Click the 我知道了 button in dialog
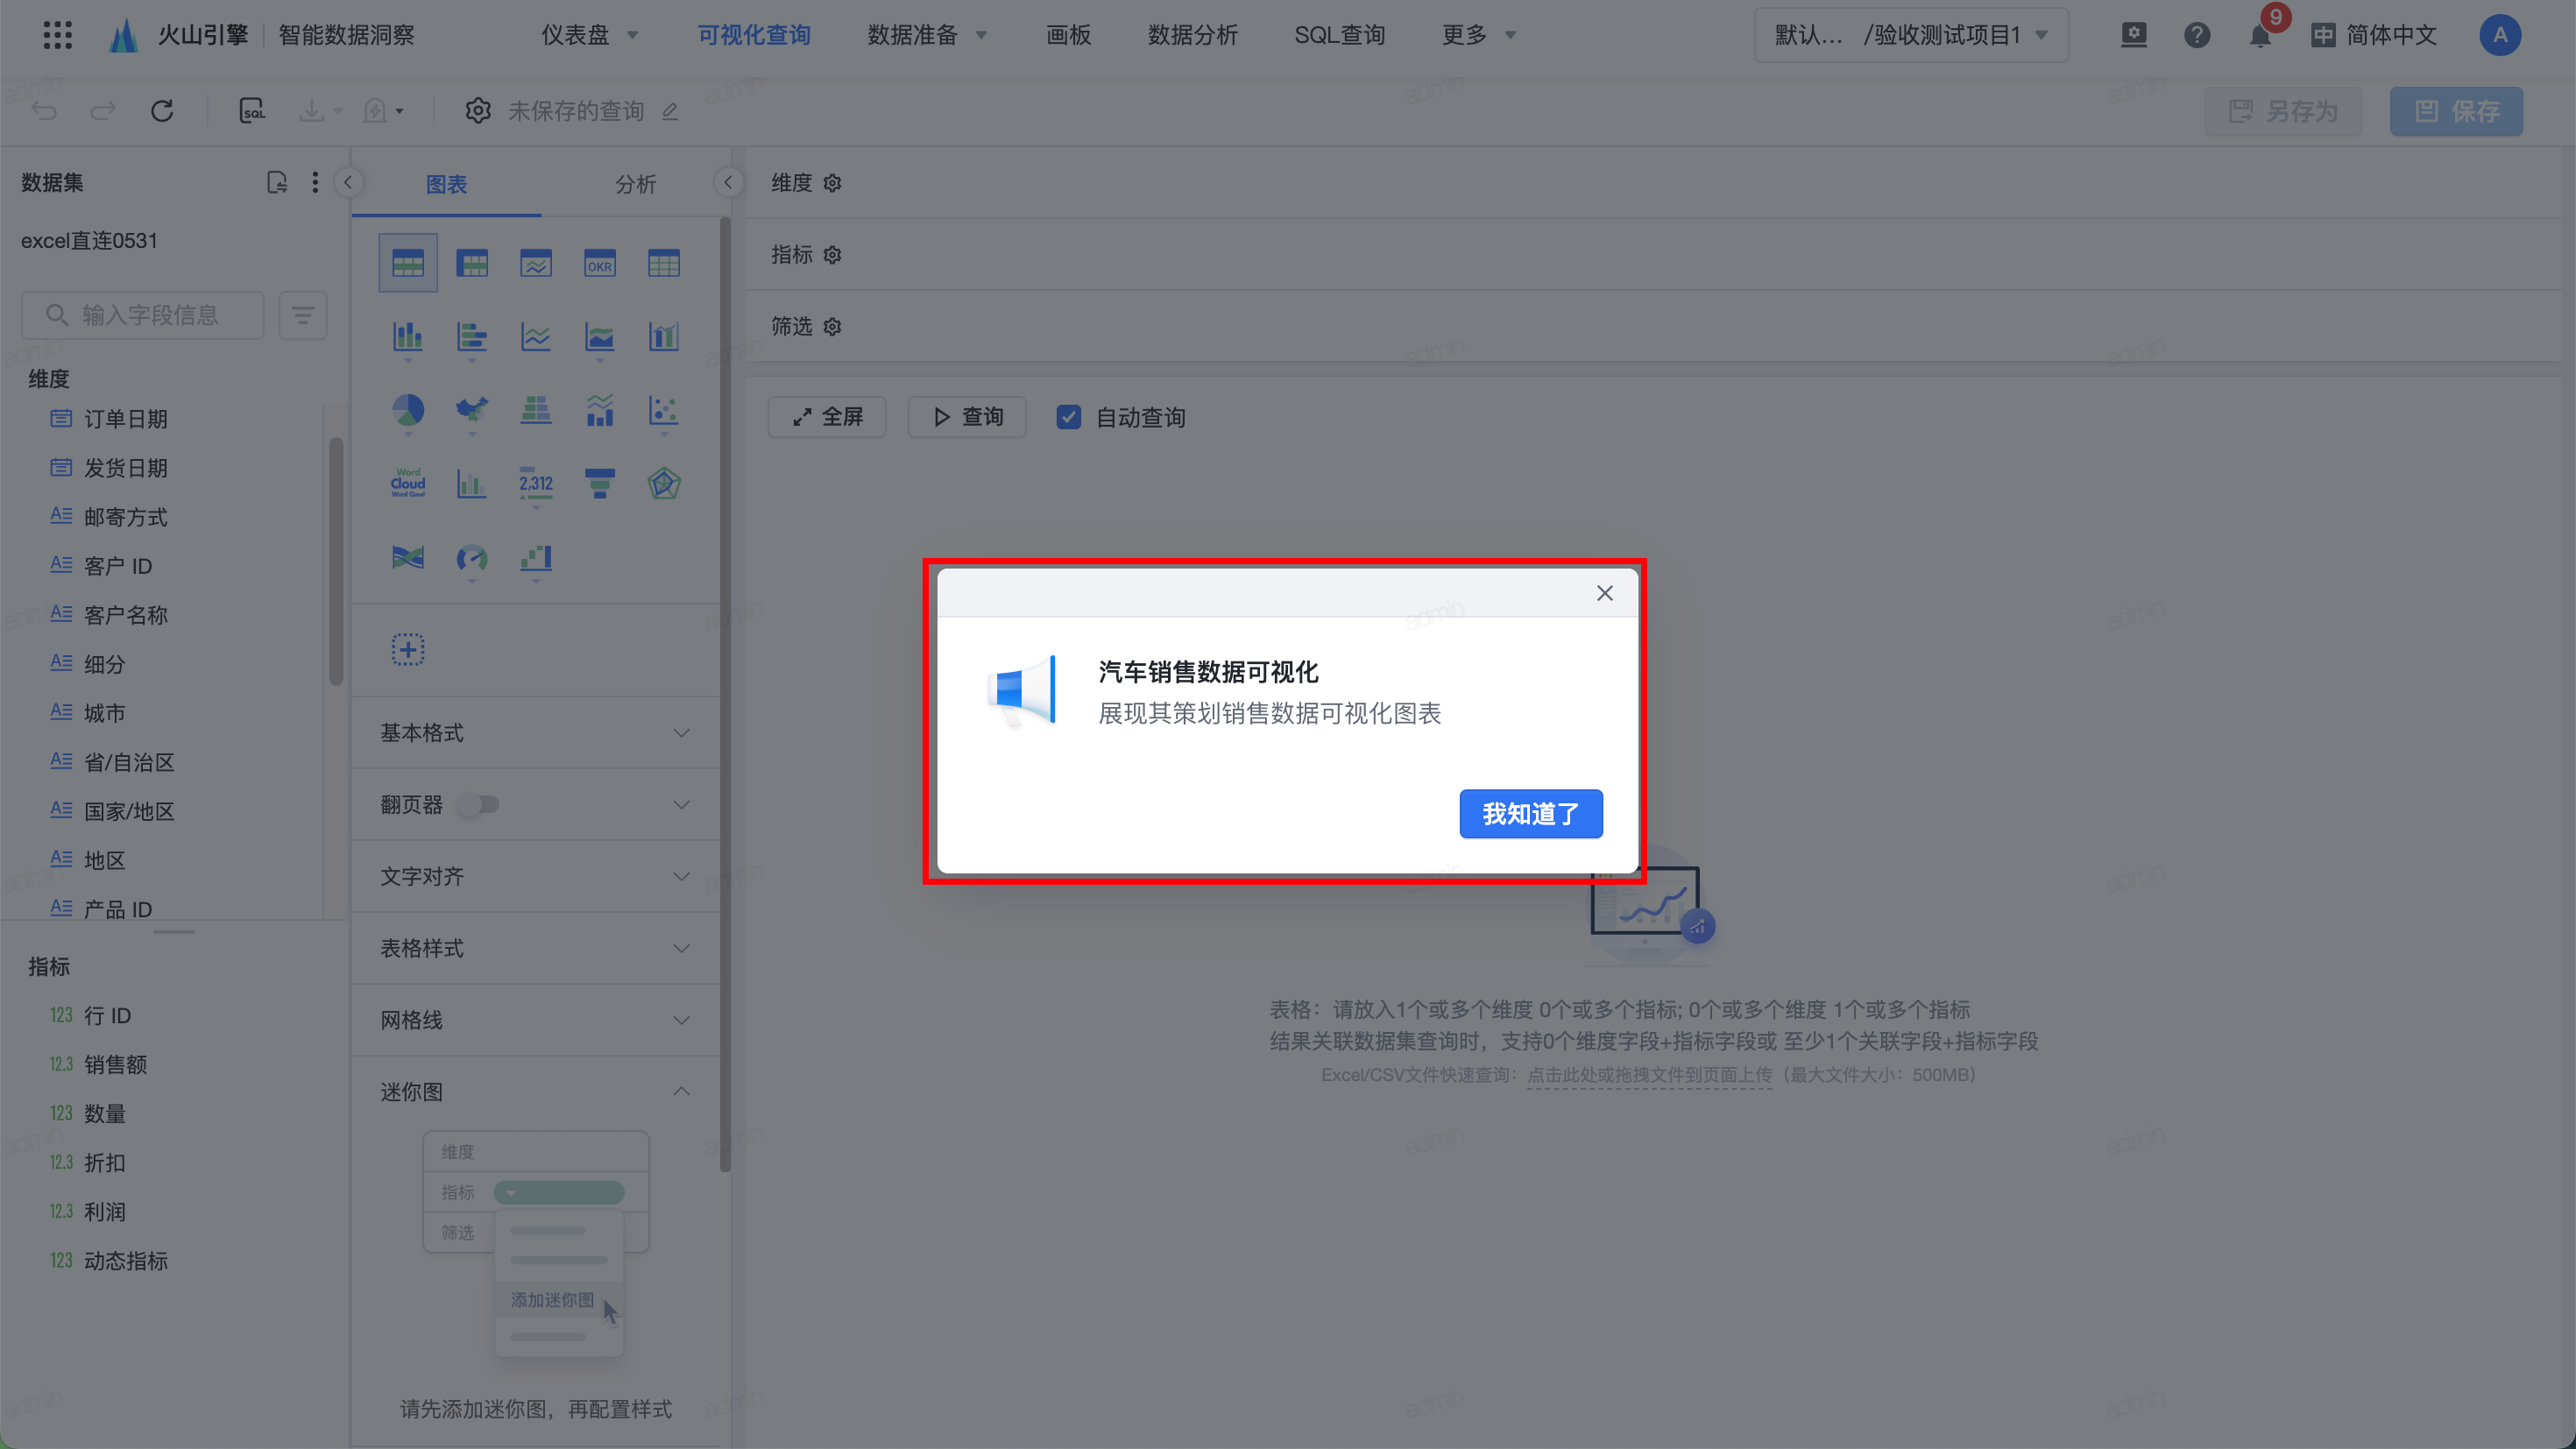This screenshot has width=2576, height=1449. (1530, 814)
